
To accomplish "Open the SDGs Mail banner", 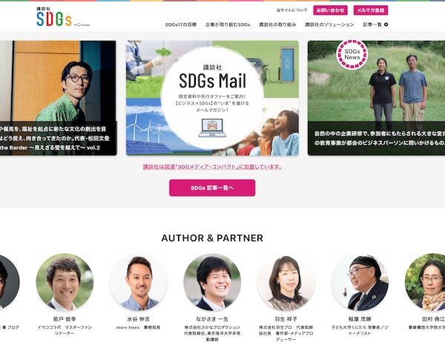I will tap(212, 98).
